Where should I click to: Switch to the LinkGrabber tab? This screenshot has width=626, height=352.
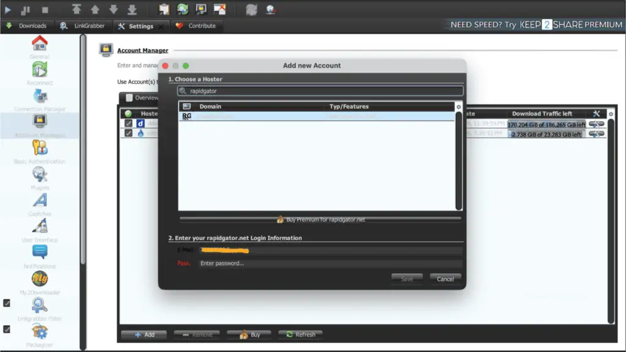click(x=83, y=26)
